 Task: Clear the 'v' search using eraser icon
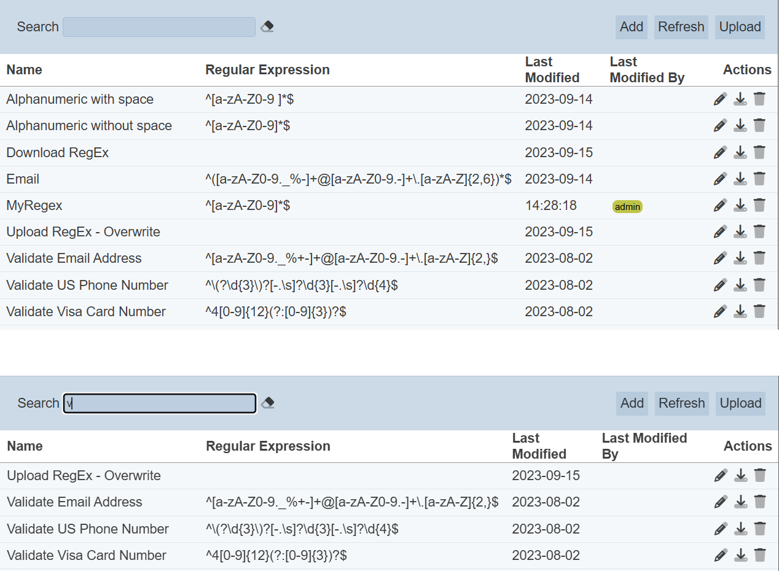[268, 403]
